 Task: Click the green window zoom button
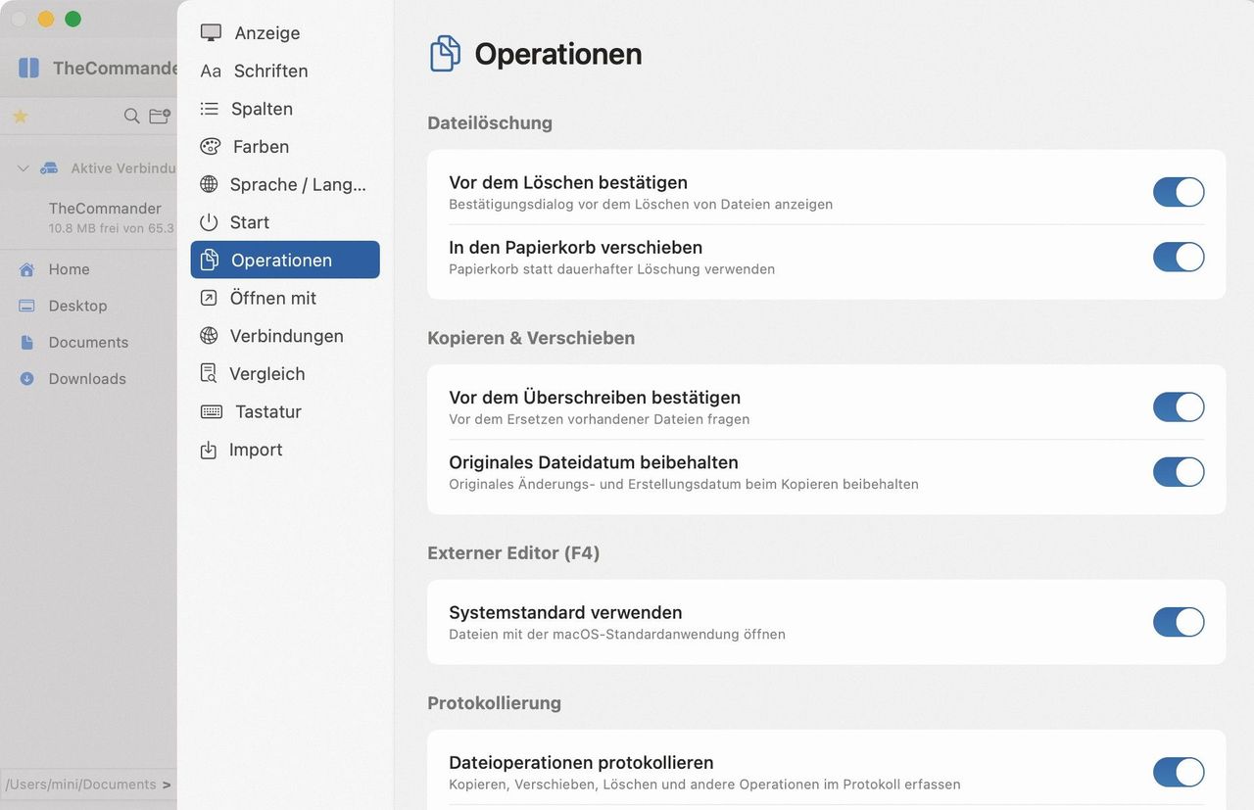tap(72, 19)
